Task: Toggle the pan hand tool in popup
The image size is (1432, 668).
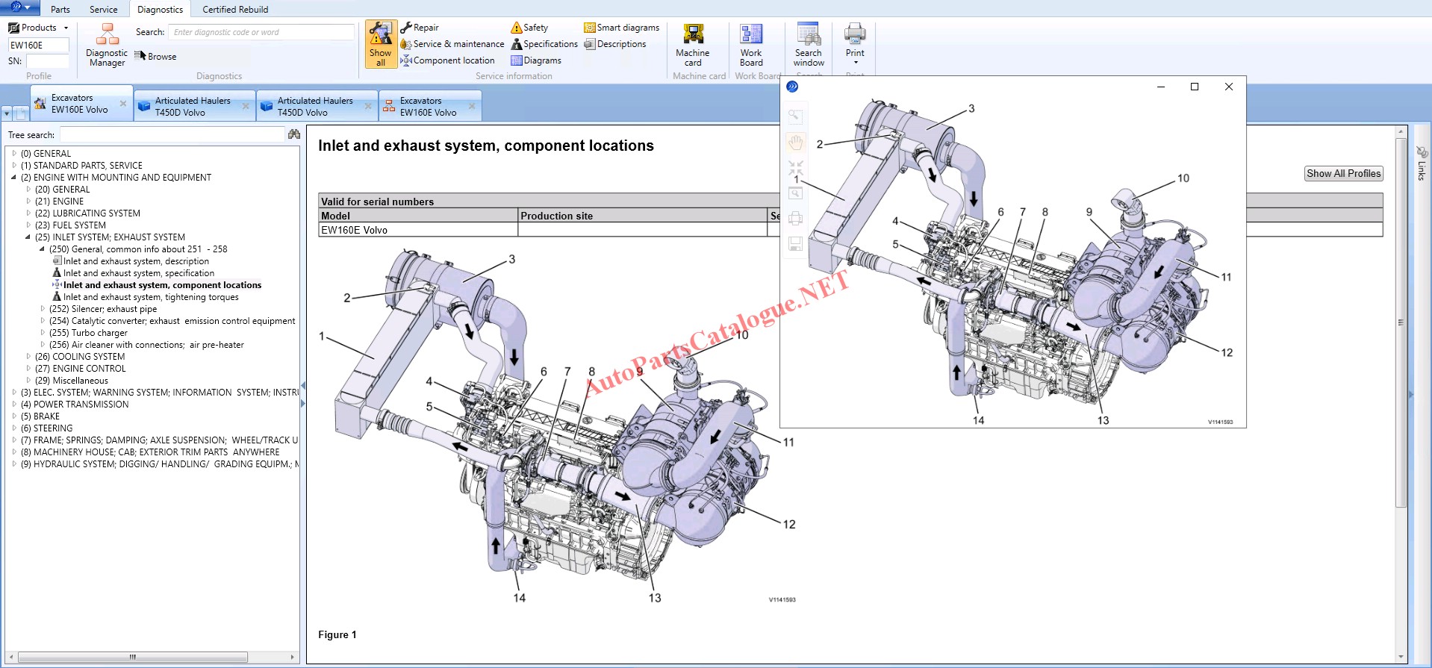Action: (796, 142)
